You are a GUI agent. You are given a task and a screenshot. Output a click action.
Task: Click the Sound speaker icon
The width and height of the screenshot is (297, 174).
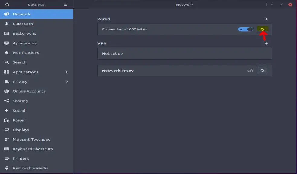7,110
